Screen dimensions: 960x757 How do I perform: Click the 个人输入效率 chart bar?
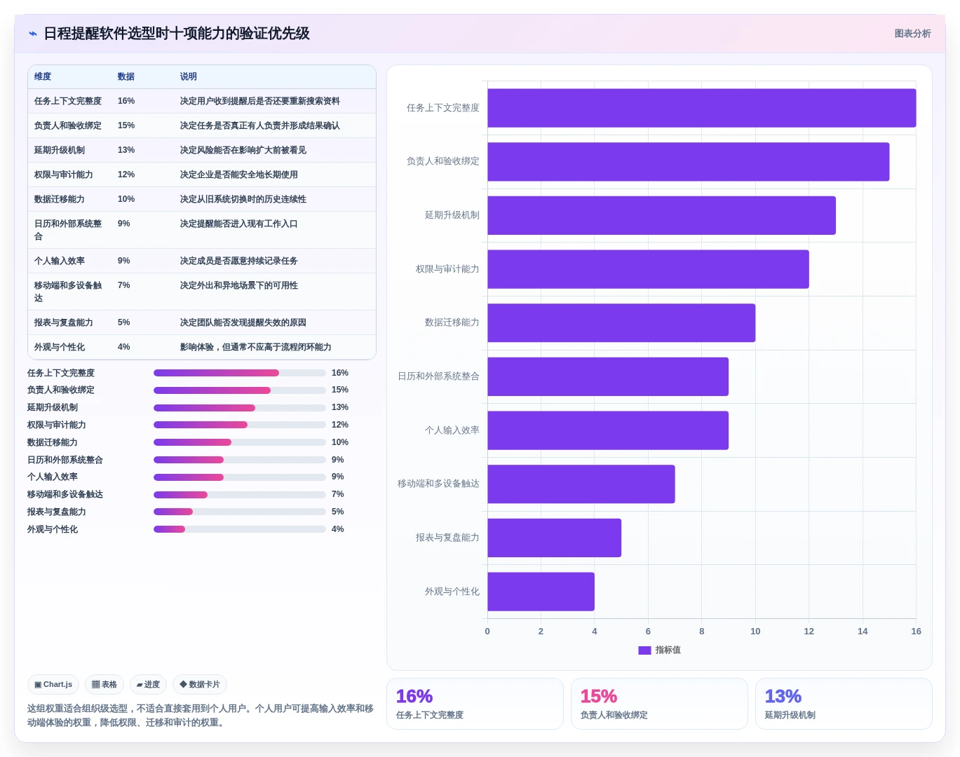(x=608, y=430)
